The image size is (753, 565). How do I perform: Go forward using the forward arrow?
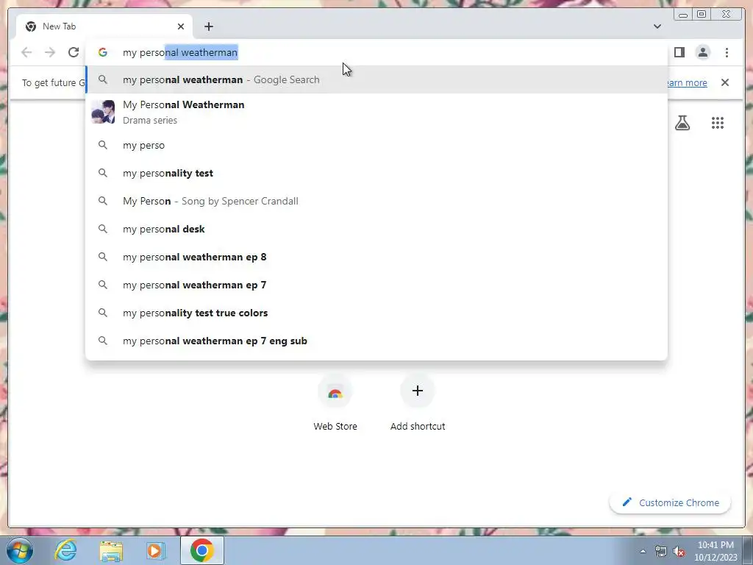point(50,52)
